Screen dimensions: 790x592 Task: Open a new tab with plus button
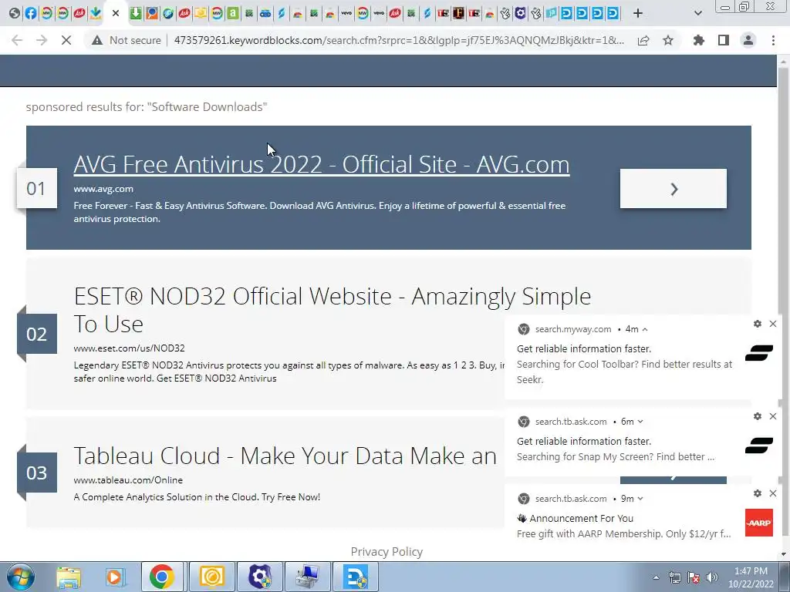tap(638, 14)
